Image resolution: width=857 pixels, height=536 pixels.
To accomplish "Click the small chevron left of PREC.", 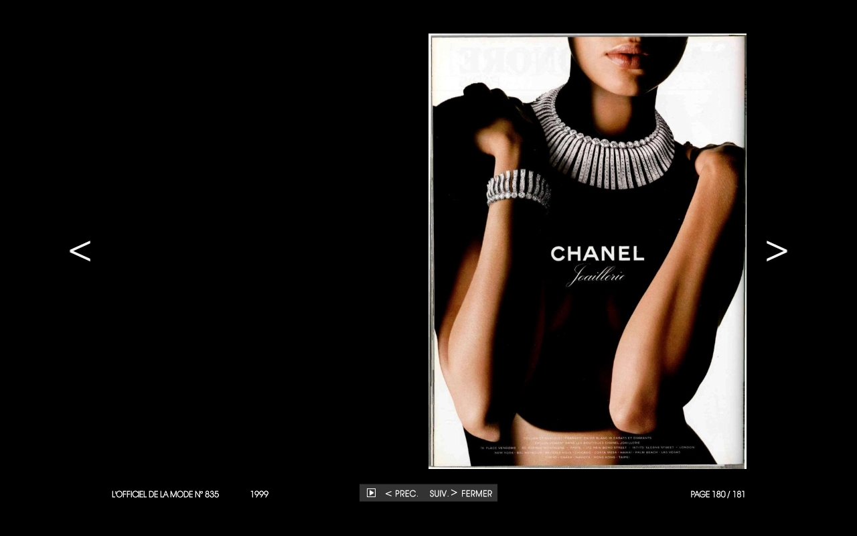I will point(388,494).
